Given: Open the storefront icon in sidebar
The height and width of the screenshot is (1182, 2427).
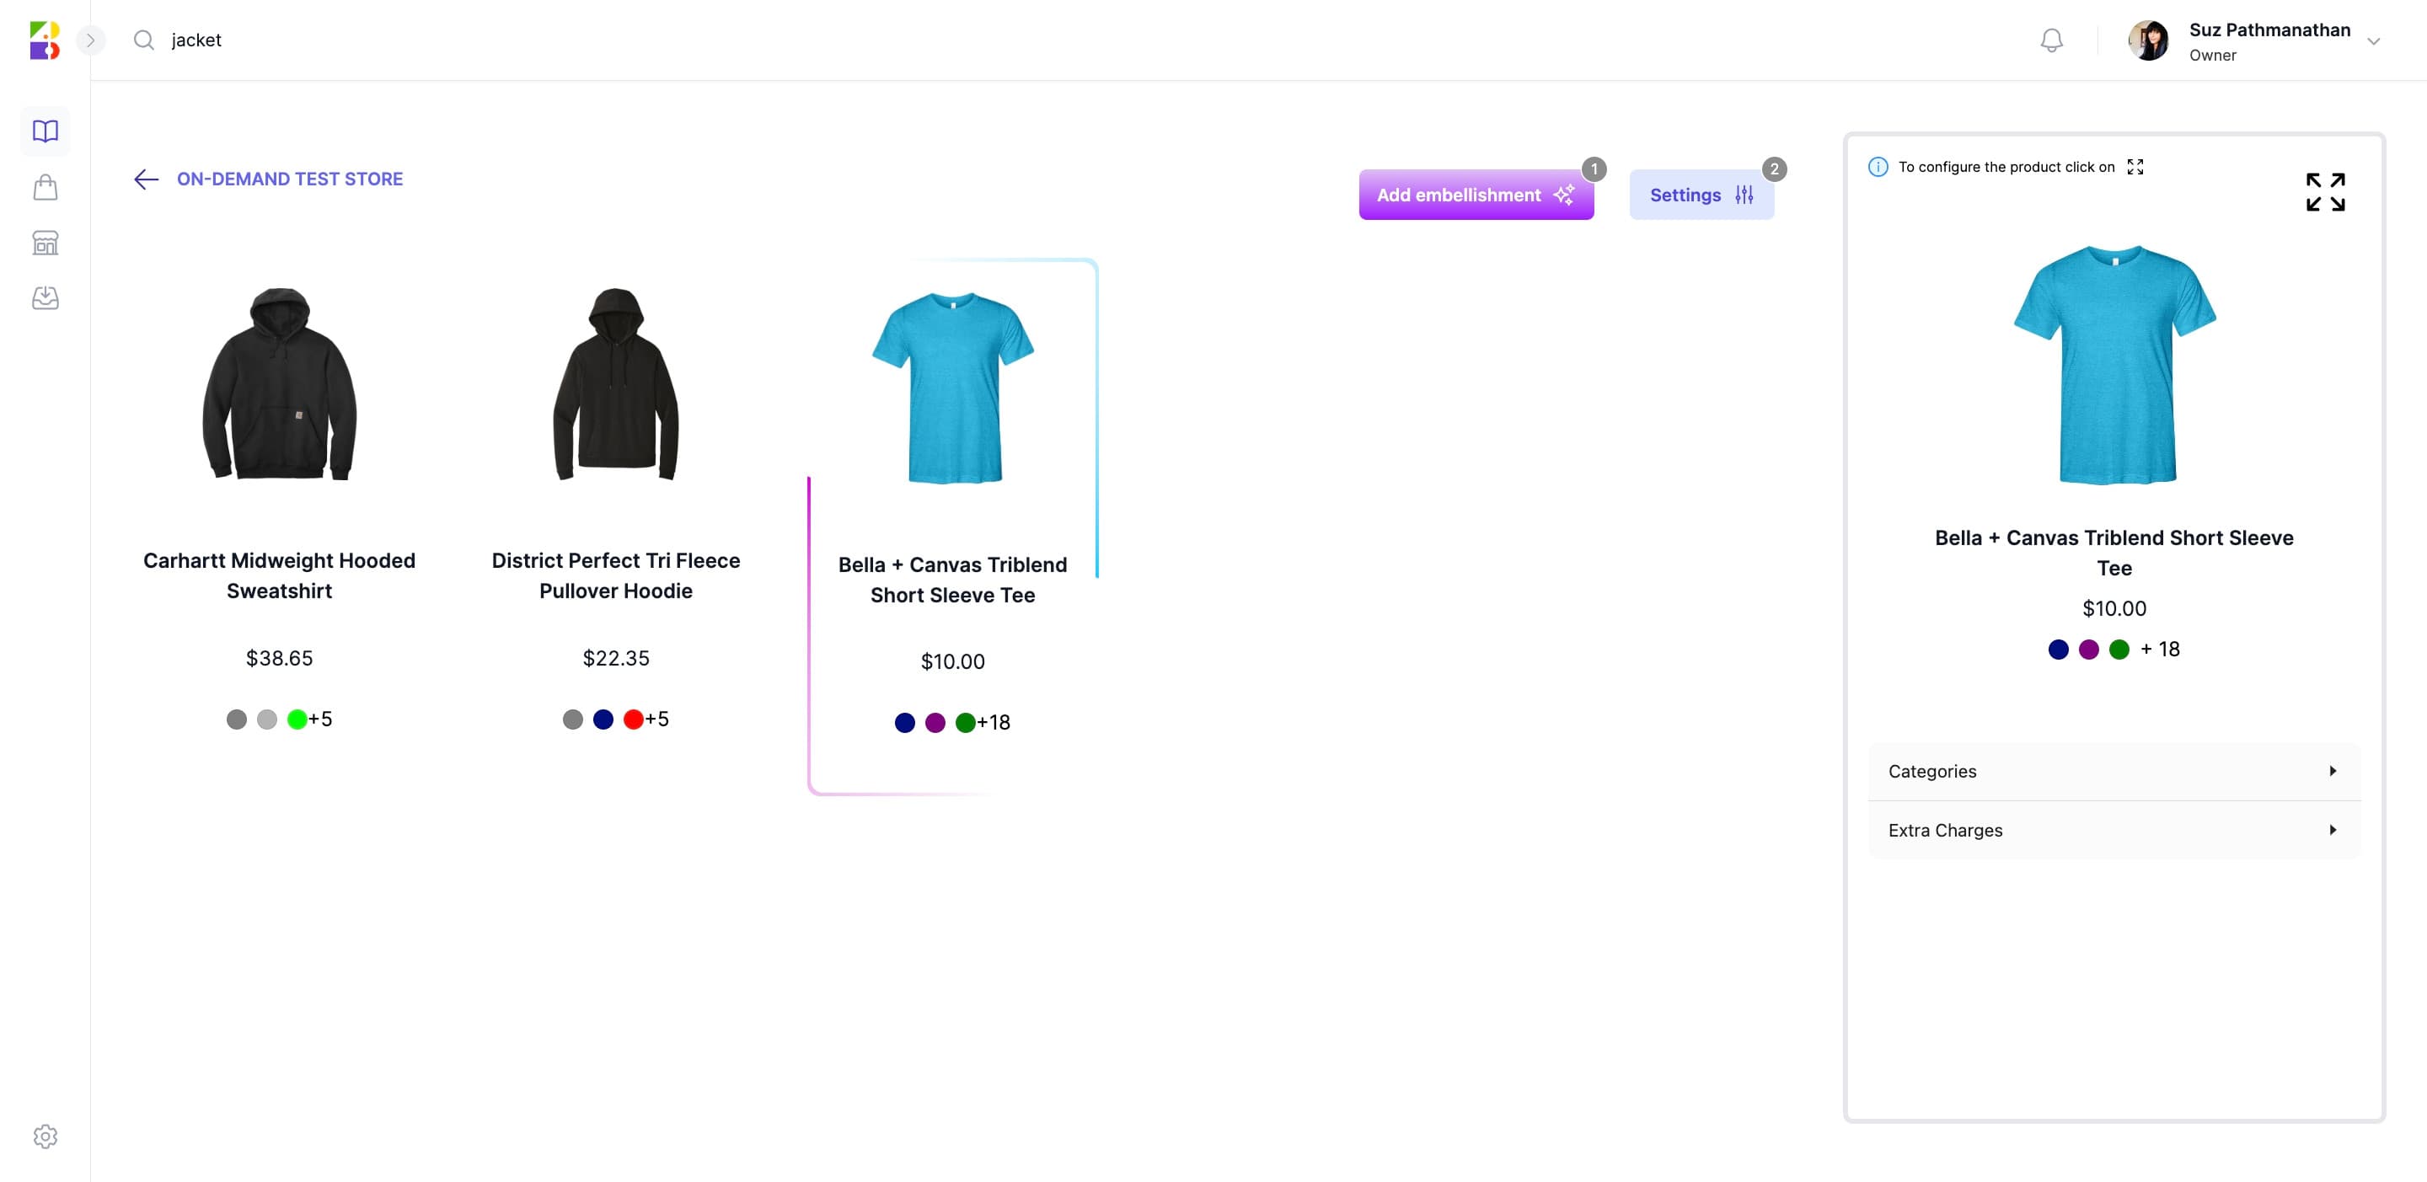Looking at the screenshot, I should [46, 243].
